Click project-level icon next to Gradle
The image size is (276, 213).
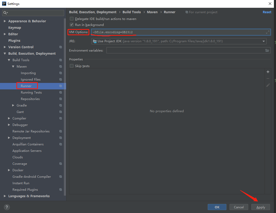(x=60, y=105)
